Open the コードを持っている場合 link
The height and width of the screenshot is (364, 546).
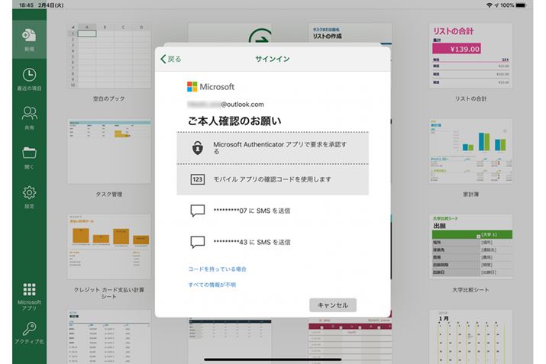[x=218, y=269]
